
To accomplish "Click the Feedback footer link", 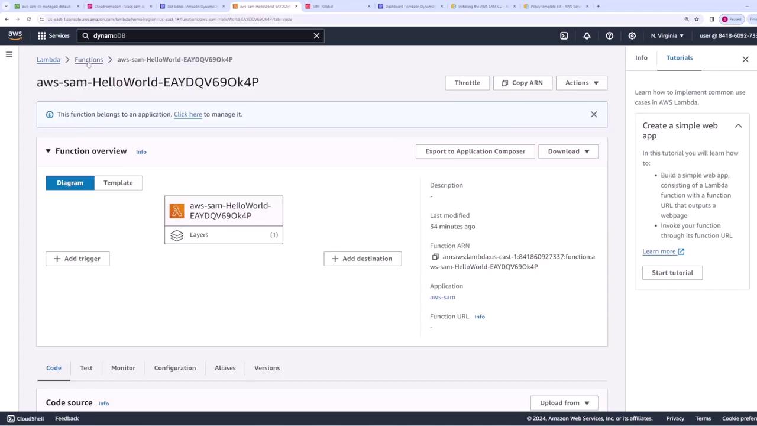I will (67, 418).
